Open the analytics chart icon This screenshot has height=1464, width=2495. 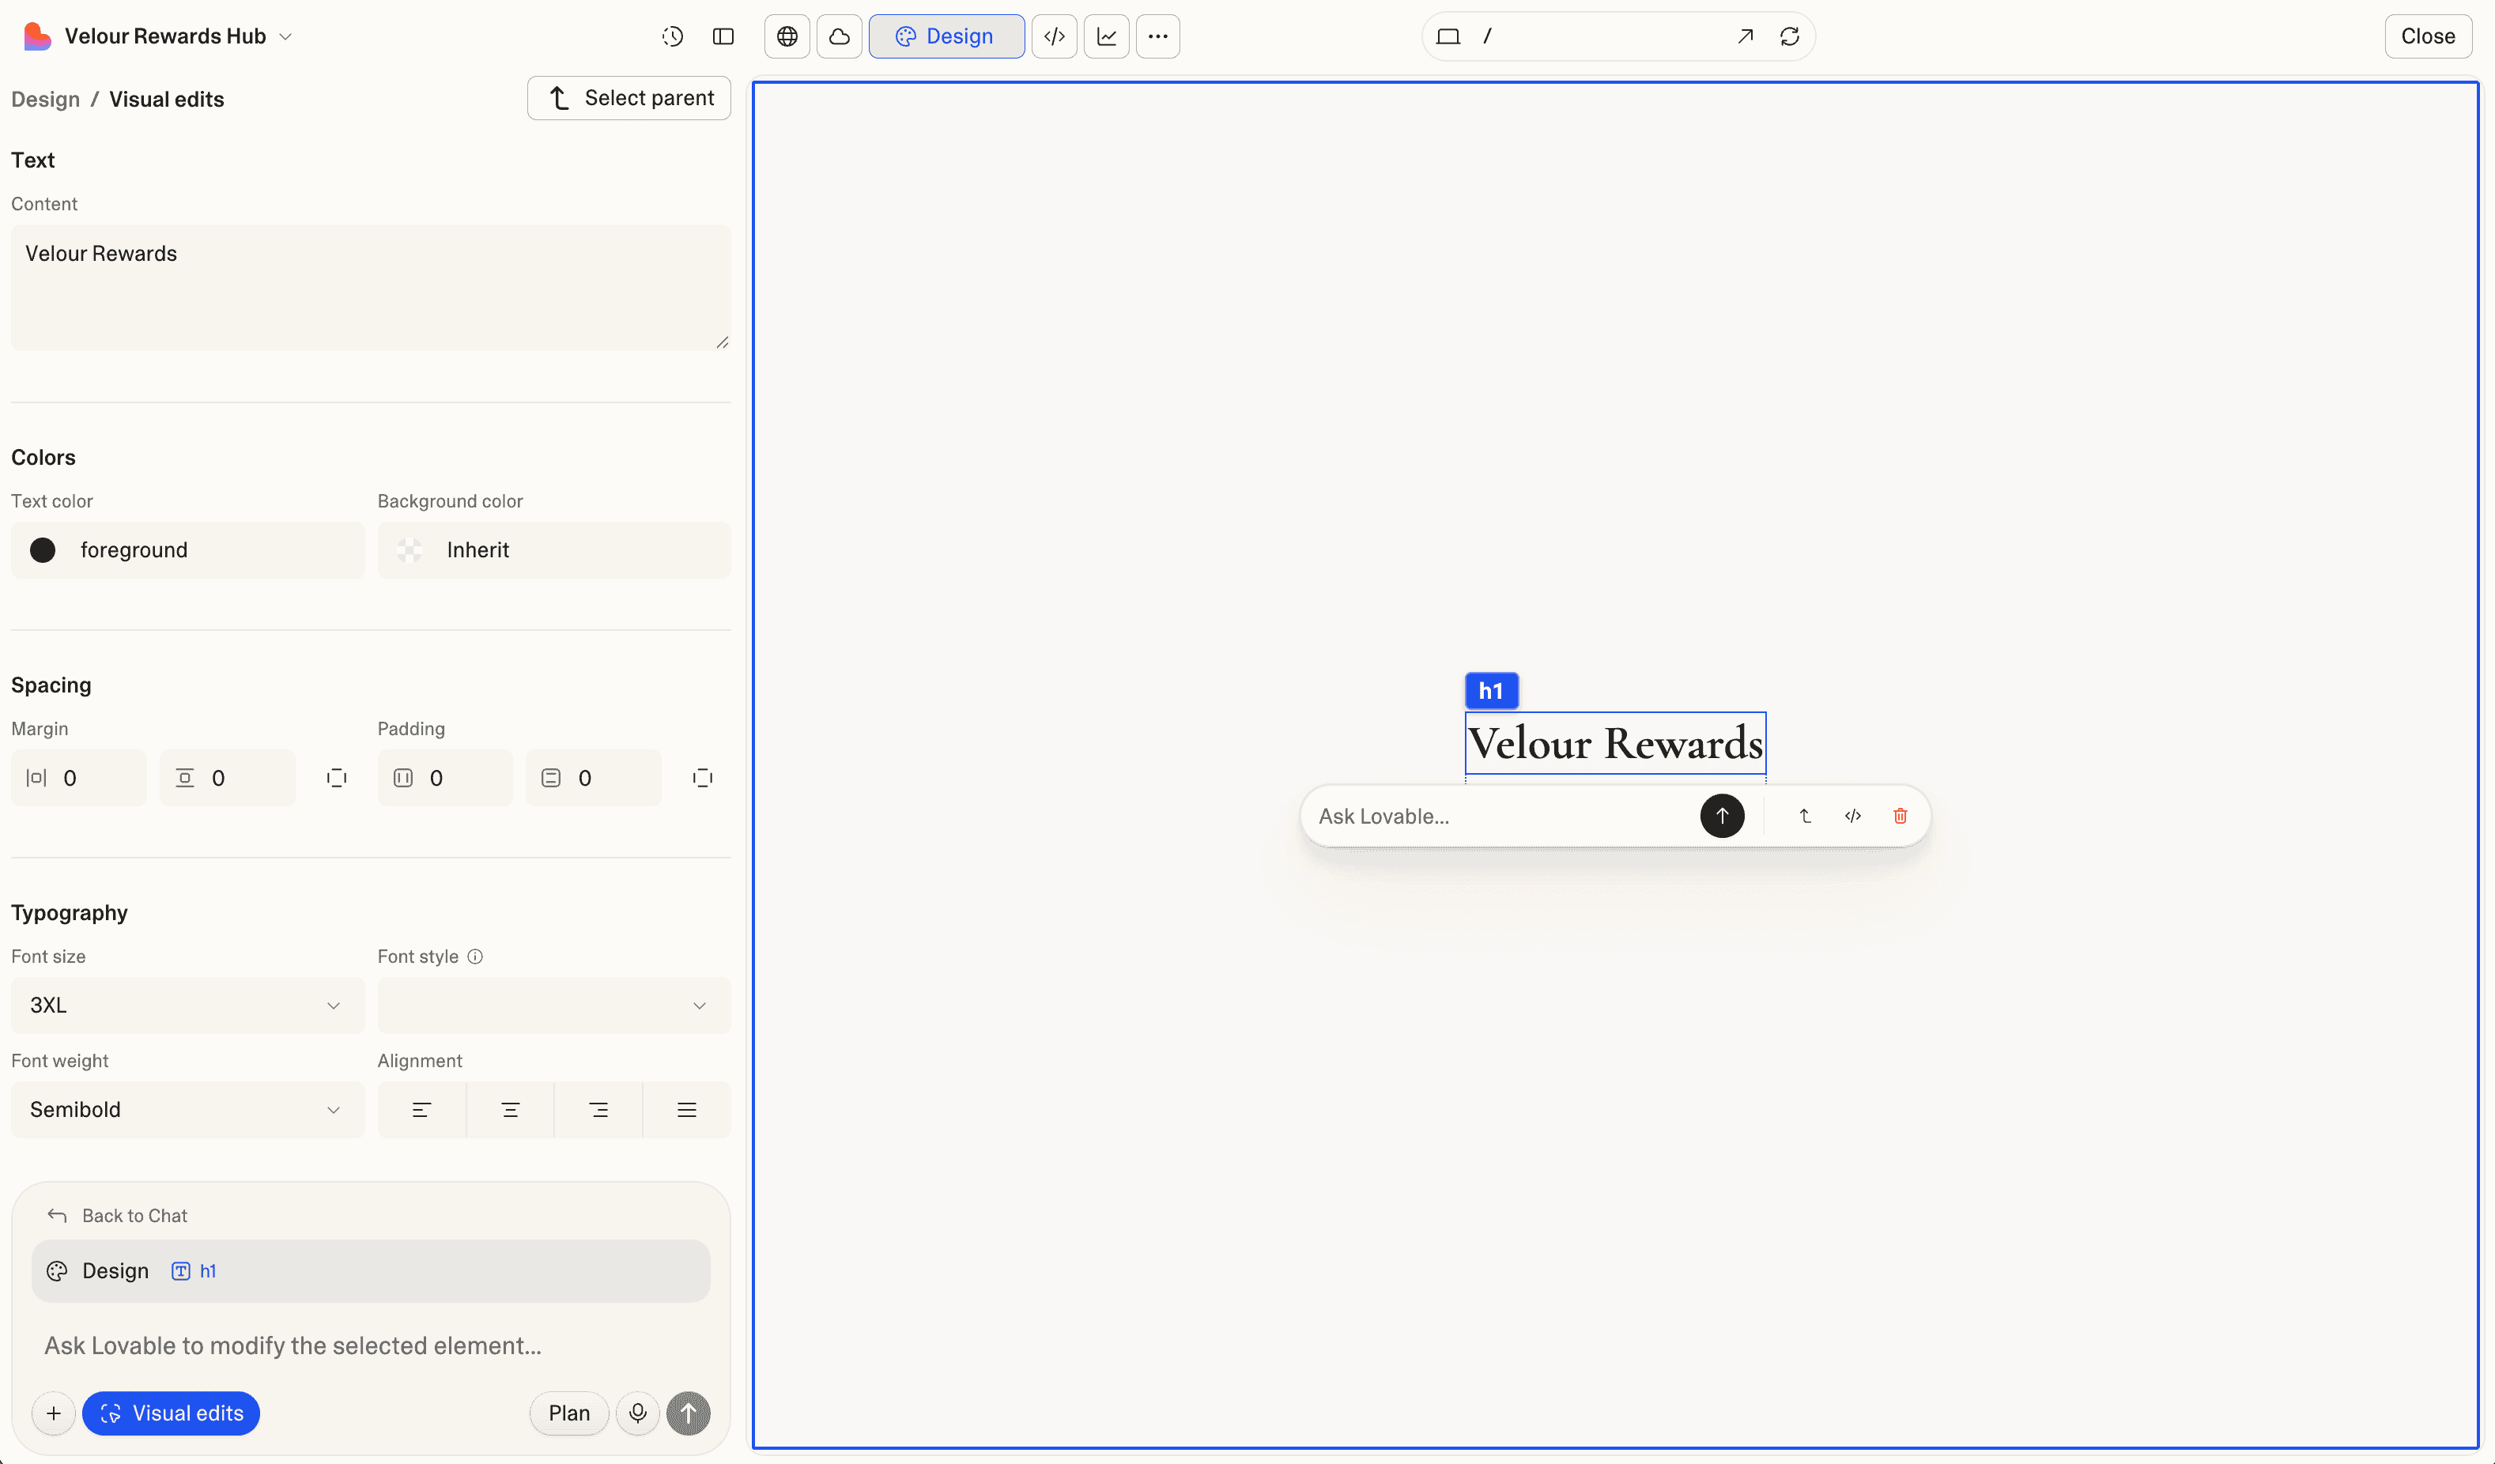(x=1106, y=36)
